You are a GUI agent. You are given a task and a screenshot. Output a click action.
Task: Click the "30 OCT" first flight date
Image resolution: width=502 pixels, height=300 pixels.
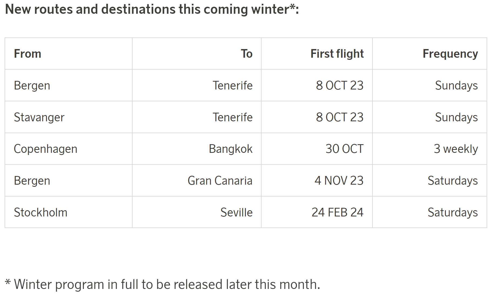[x=344, y=149]
